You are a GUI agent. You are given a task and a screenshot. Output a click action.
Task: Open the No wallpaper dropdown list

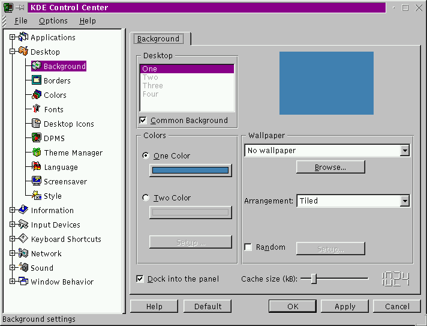tap(405, 151)
